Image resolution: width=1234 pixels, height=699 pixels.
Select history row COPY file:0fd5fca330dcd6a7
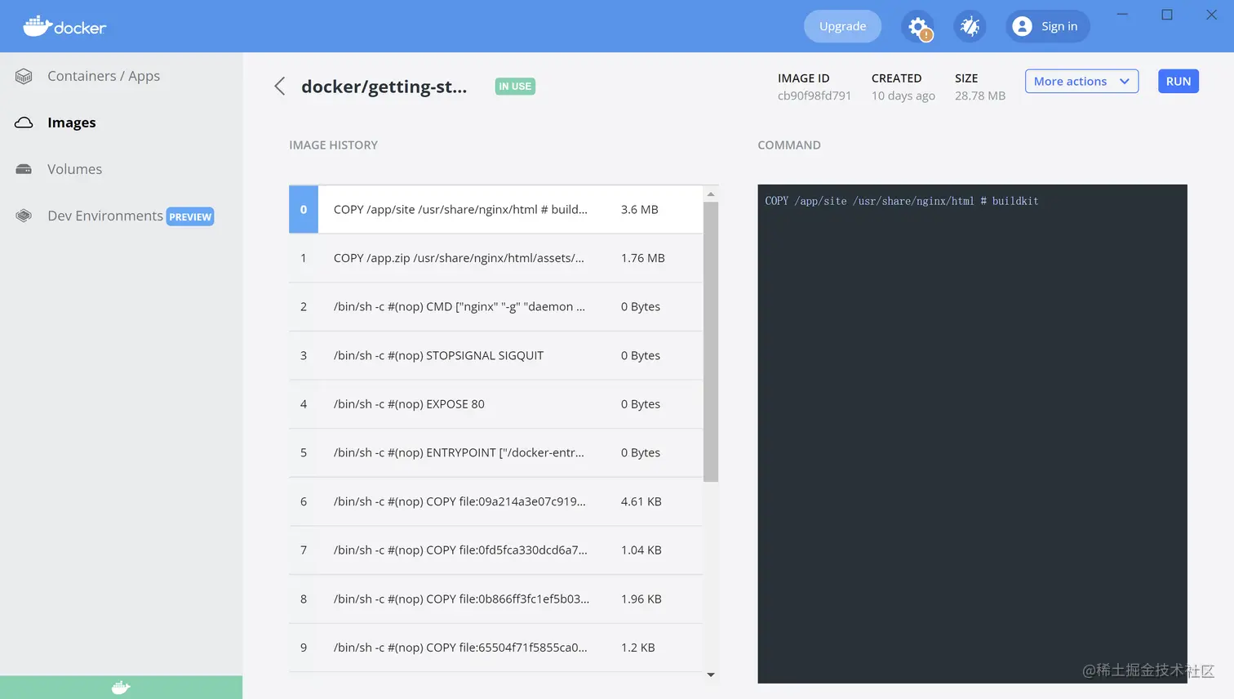click(495, 550)
